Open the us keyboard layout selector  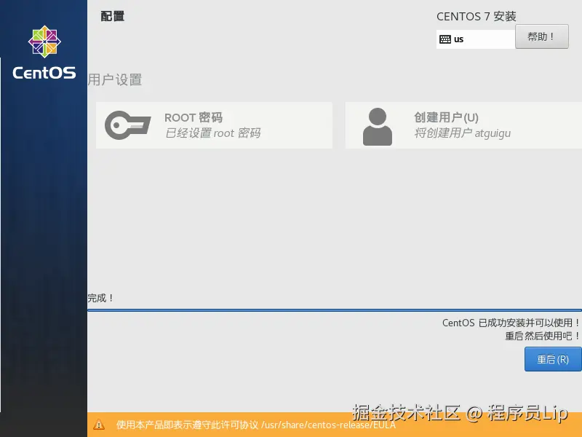click(475, 37)
